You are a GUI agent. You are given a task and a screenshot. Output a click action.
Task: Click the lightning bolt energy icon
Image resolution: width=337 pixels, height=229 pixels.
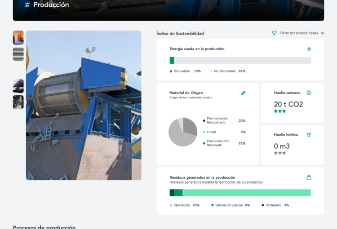point(309,49)
